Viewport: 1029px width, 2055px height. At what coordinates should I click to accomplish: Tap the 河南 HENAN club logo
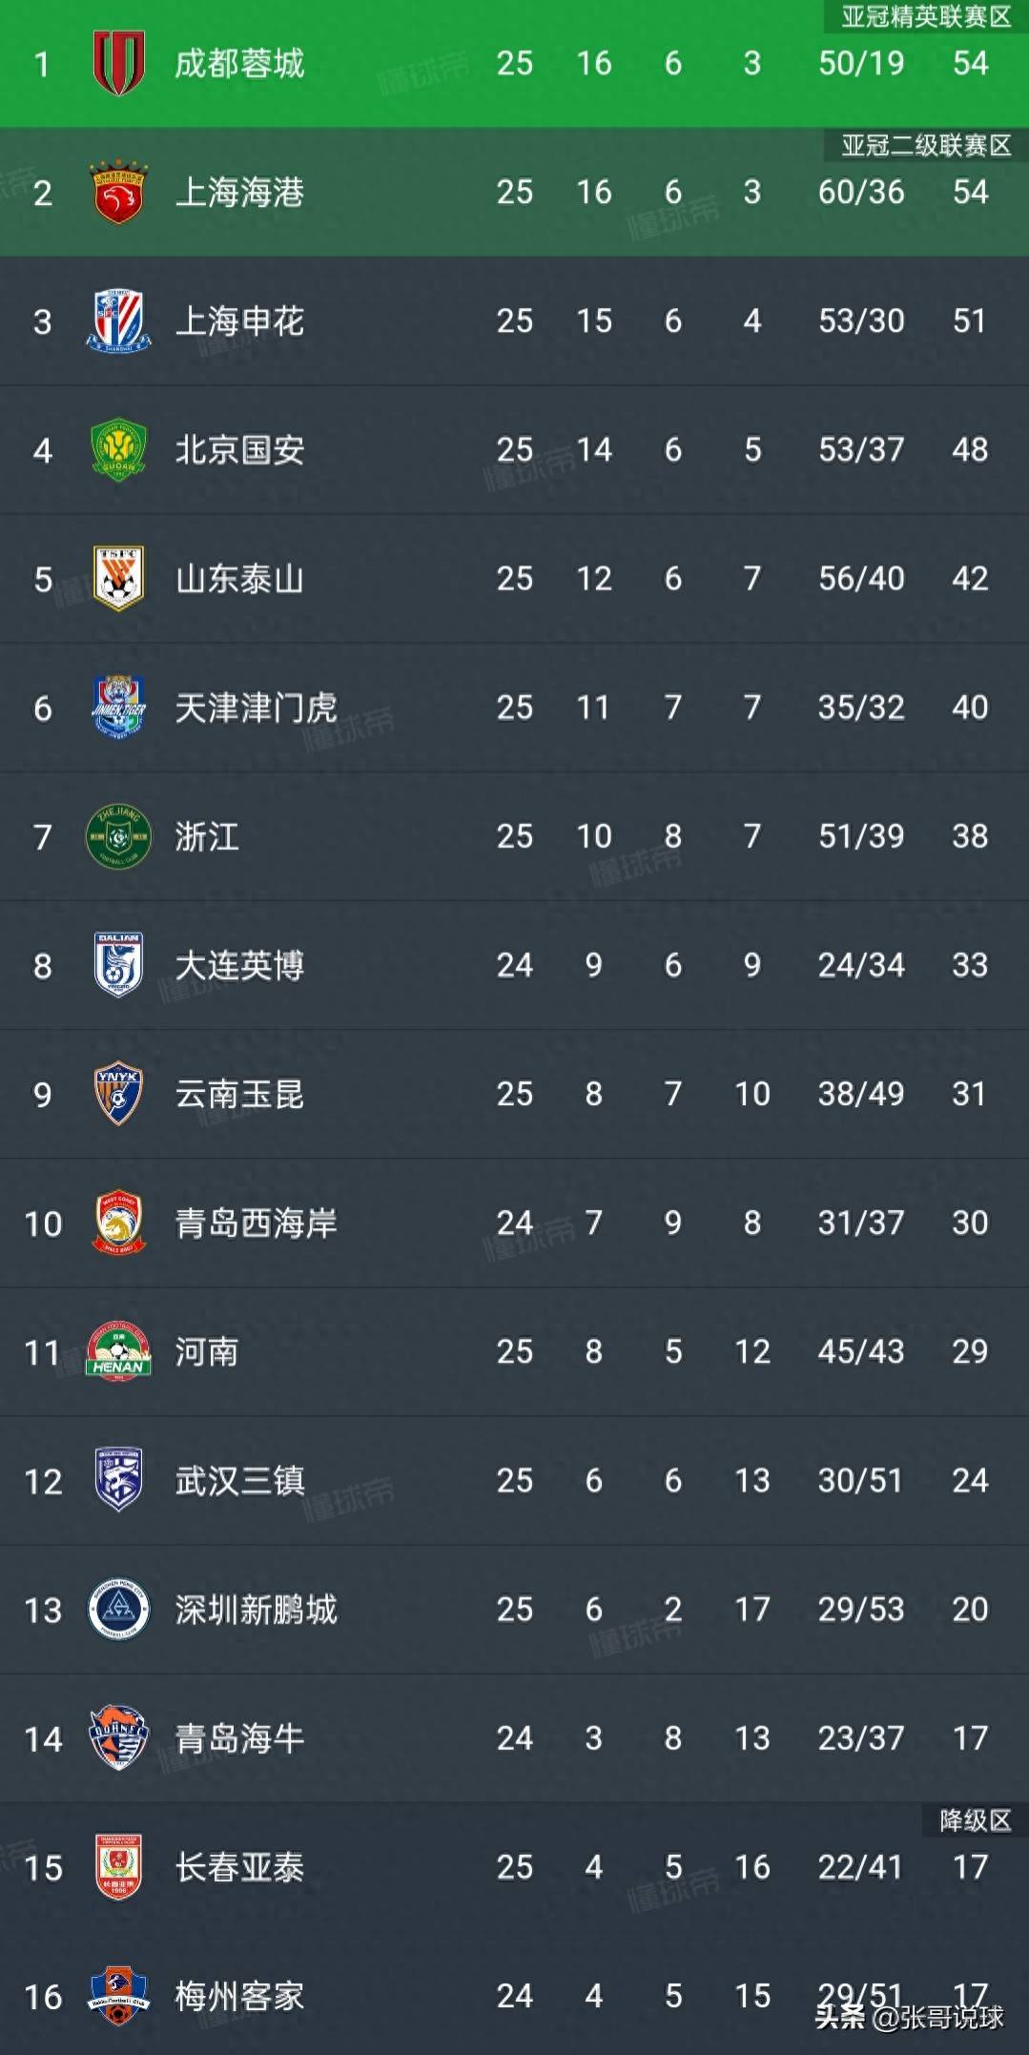[118, 1351]
